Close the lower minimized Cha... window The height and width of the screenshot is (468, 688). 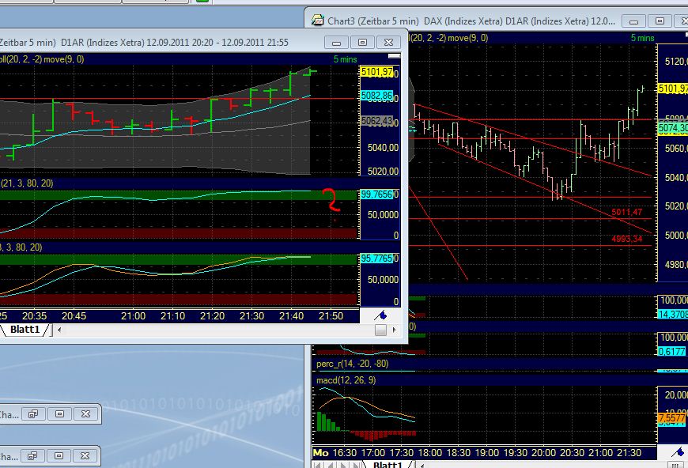85,455
